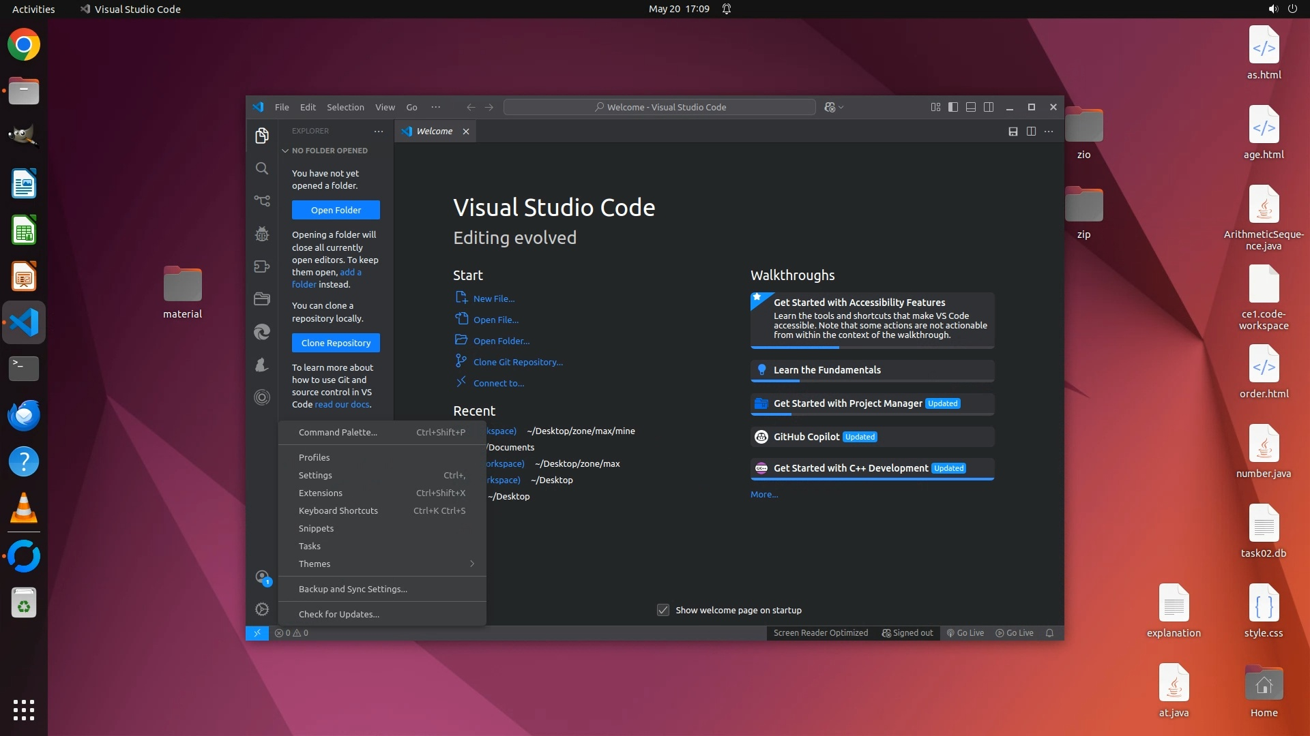This screenshot has width=1310, height=736.
Task: Open the Source Control view icon
Action: point(262,201)
